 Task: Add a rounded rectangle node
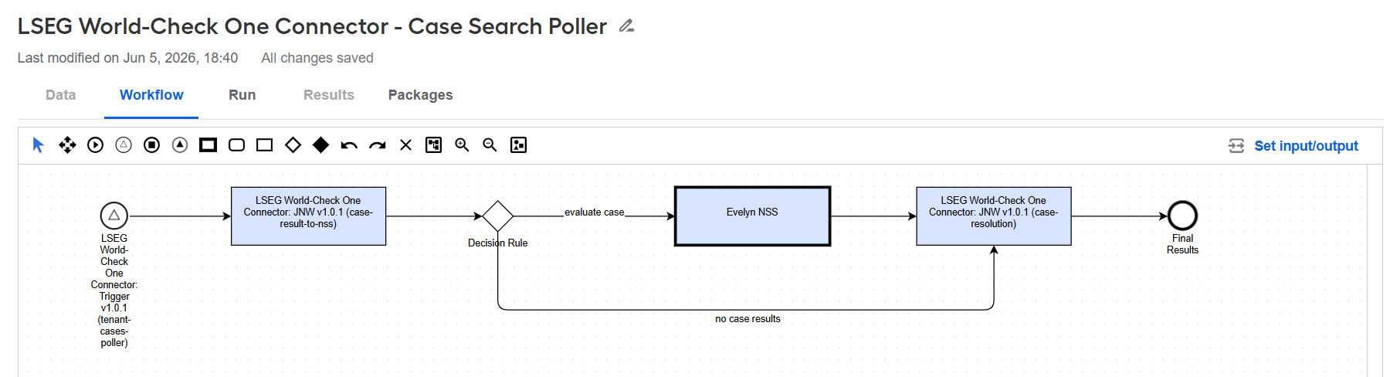pos(236,144)
